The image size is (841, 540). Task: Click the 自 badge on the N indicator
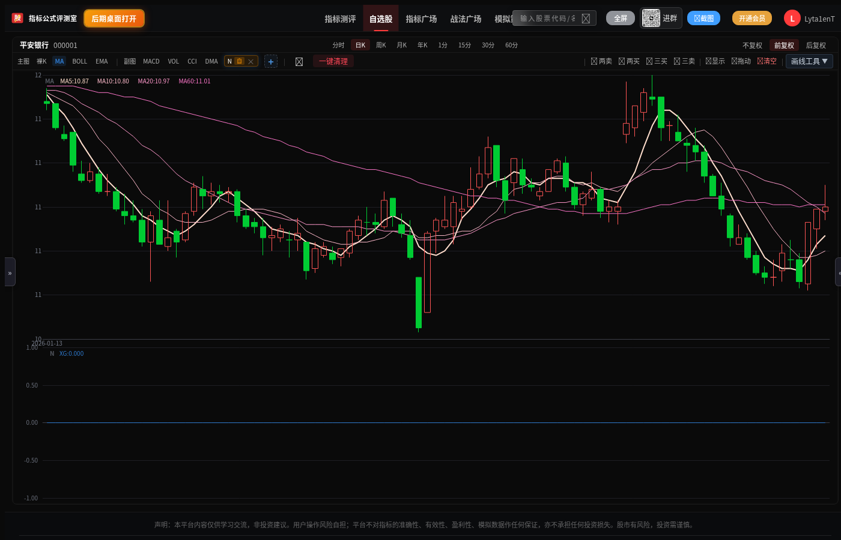tap(239, 61)
